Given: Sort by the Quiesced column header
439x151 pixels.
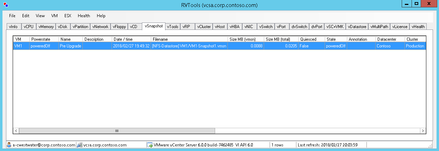Looking at the screenshot, I should click(312, 39).
